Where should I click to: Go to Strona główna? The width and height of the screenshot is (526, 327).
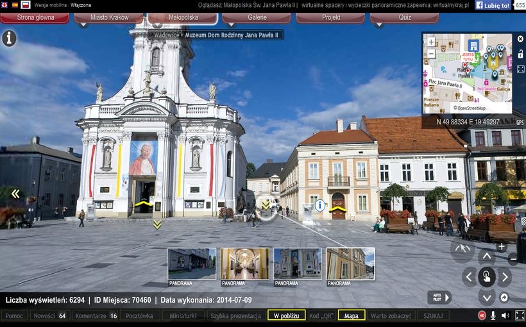(35, 18)
